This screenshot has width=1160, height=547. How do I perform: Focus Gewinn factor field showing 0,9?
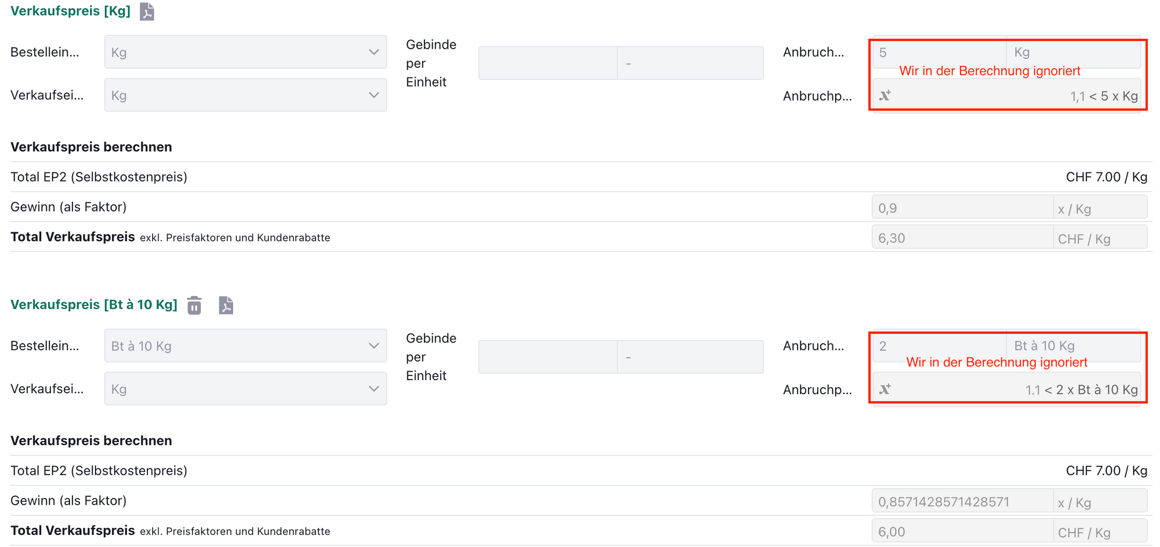click(x=962, y=208)
